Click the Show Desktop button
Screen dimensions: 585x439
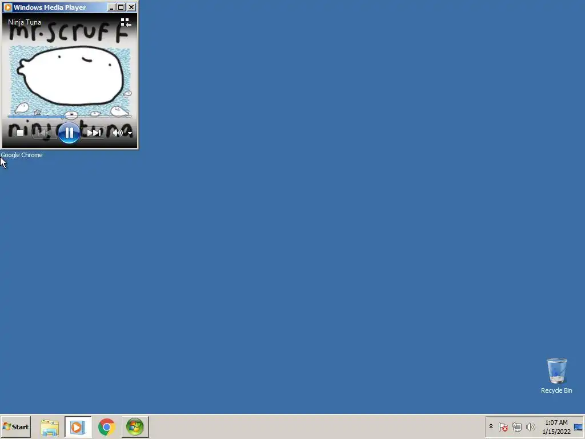[579, 427]
